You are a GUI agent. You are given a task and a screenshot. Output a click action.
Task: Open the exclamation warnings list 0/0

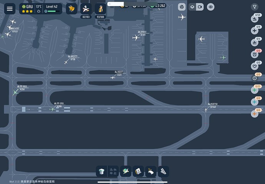(x=255, y=78)
